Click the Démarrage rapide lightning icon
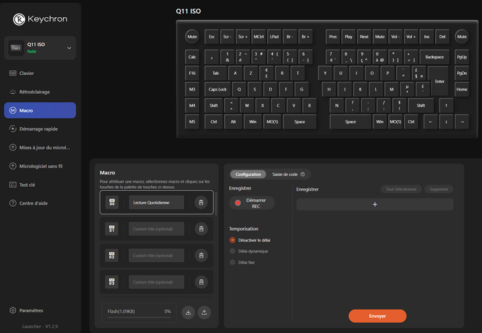 pyautogui.click(x=12, y=129)
